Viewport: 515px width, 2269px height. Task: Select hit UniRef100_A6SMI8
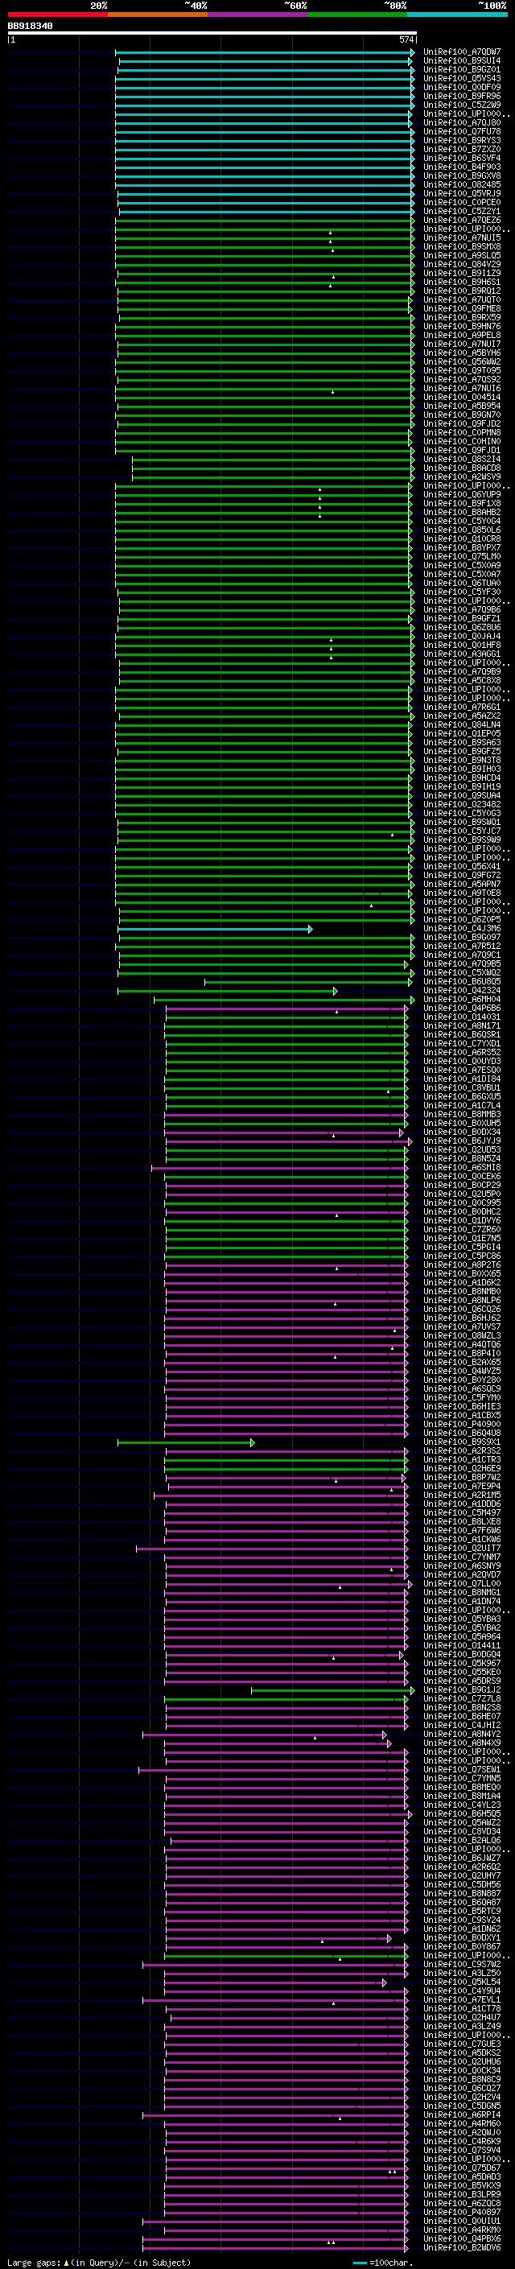[x=462, y=1167]
